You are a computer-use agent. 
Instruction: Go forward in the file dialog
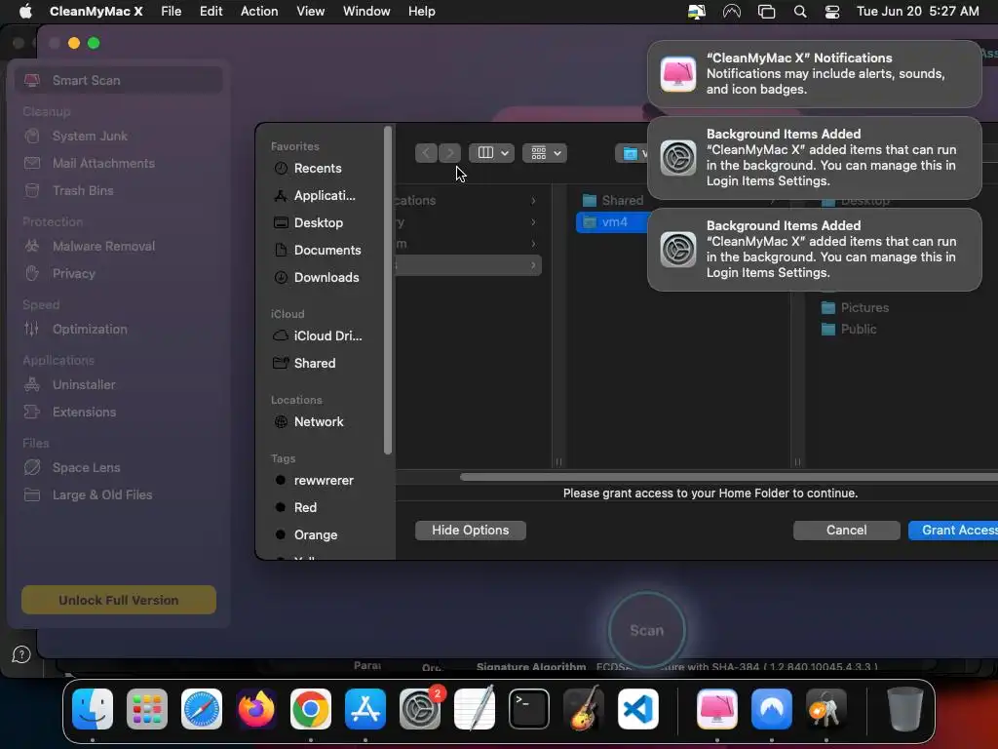coord(449,153)
